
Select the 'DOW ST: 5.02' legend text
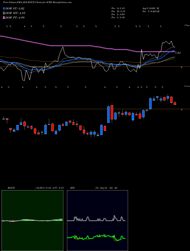coord(15,8)
